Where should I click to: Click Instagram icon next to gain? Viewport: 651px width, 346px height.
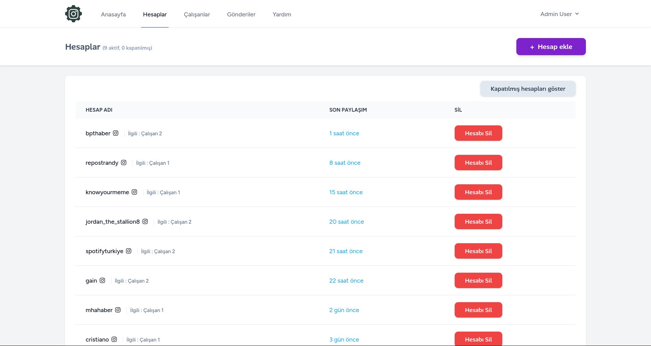[102, 281]
